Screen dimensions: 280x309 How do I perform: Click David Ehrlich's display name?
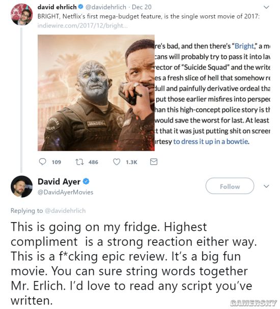click(57, 7)
